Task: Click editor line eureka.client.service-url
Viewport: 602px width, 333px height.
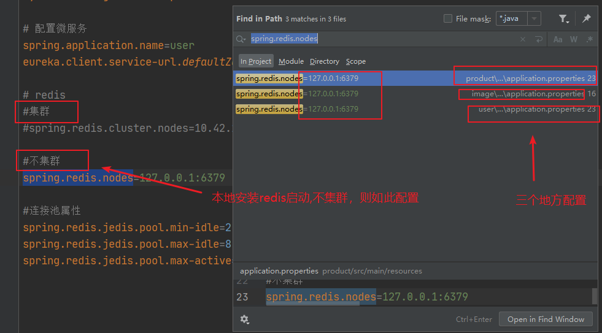Action: (128, 62)
